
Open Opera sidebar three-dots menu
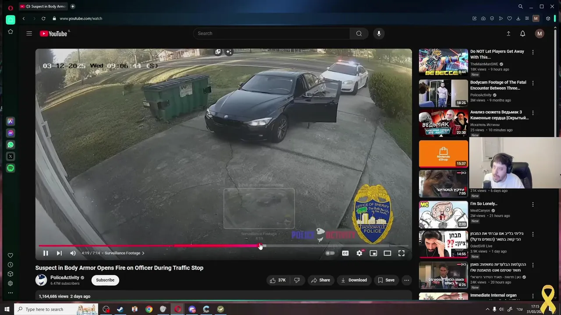11,293
